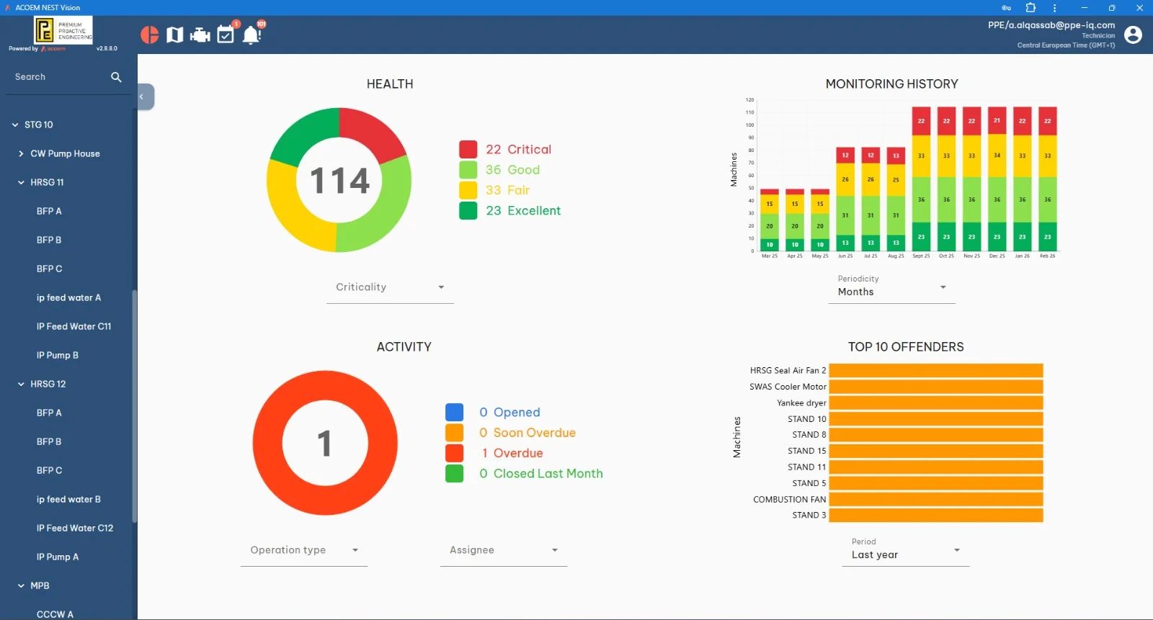Open the user account avatar icon
This screenshot has height=620, width=1153.
coord(1133,35)
